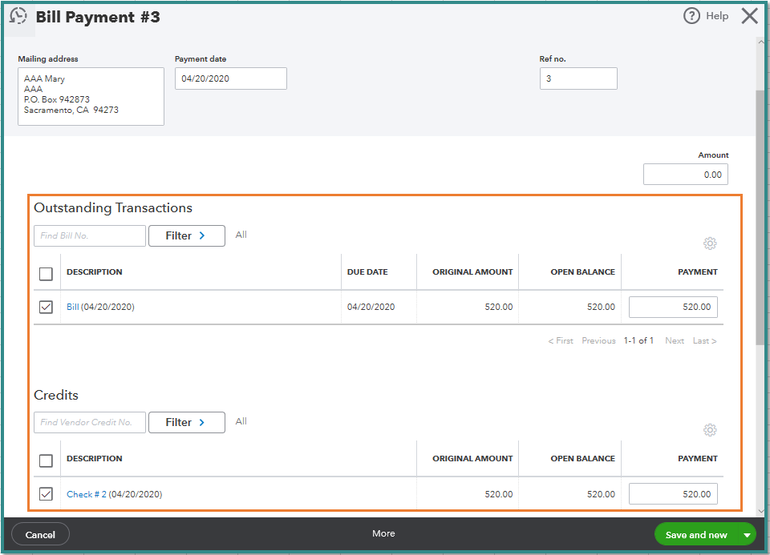The height and width of the screenshot is (555, 770).
Task: Open the More menu in footer
Action: point(383,533)
